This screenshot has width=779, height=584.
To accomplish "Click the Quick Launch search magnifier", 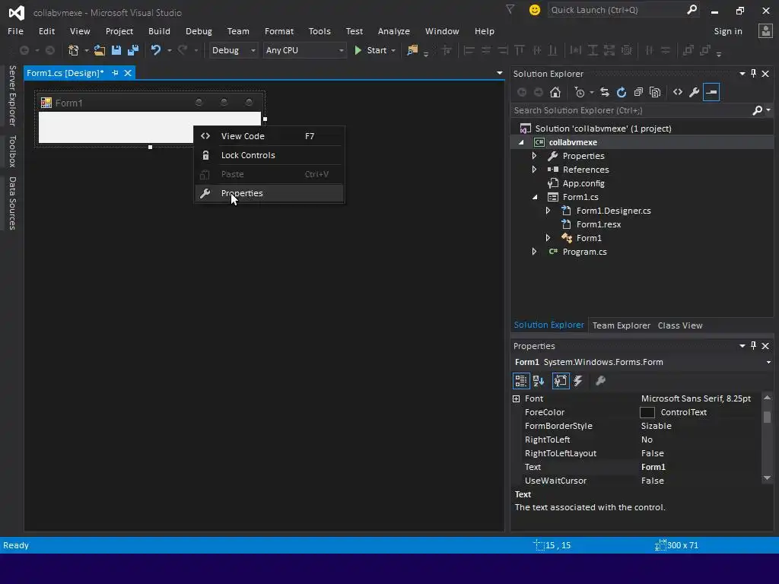I will click(692, 9).
